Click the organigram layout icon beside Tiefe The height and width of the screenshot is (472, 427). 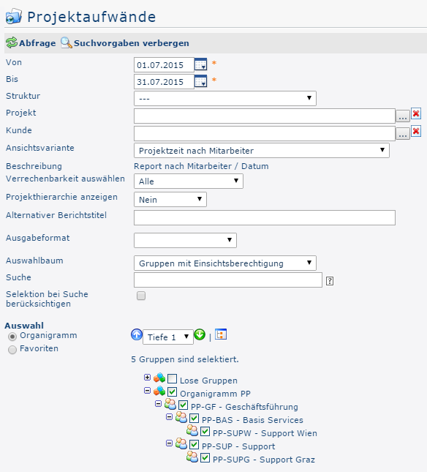[221, 334]
